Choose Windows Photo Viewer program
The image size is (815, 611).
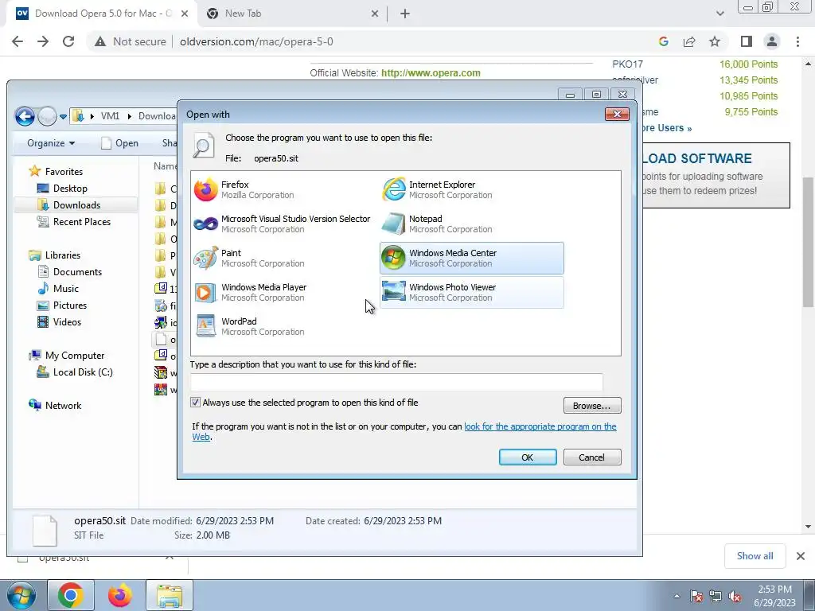pyautogui.click(x=471, y=293)
